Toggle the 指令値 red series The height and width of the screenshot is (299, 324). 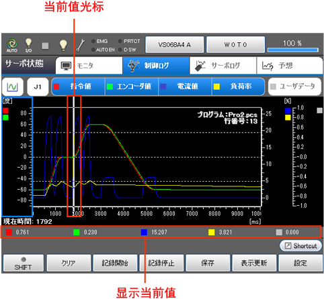pos(78,86)
